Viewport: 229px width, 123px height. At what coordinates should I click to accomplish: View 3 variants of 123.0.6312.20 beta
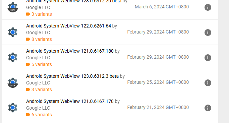(x=39, y=14)
